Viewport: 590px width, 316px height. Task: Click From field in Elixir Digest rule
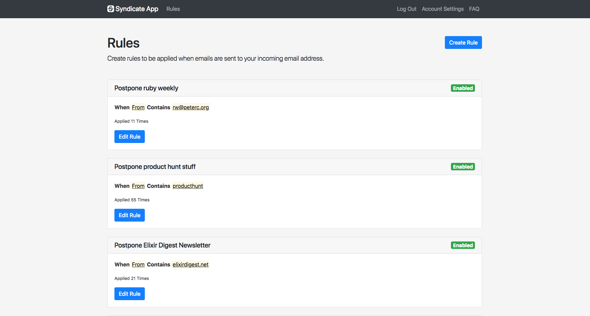138,264
